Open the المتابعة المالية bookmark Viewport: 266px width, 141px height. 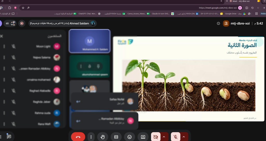click(65, 14)
